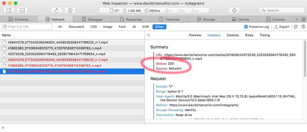307x132 pixels.
Task: Click the Export button
Action: pyautogui.click(x=282, y=27)
